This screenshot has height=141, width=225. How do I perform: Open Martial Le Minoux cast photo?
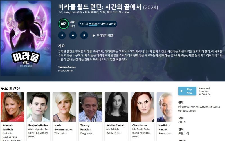[165, 107]
